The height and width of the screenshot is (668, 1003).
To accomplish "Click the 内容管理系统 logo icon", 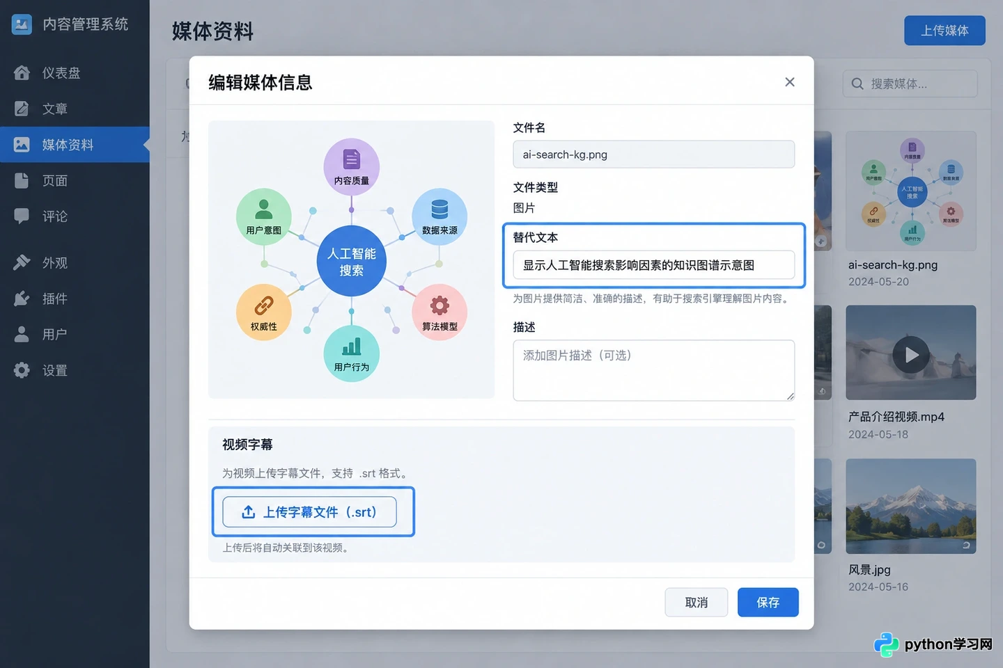I will 22,24.
